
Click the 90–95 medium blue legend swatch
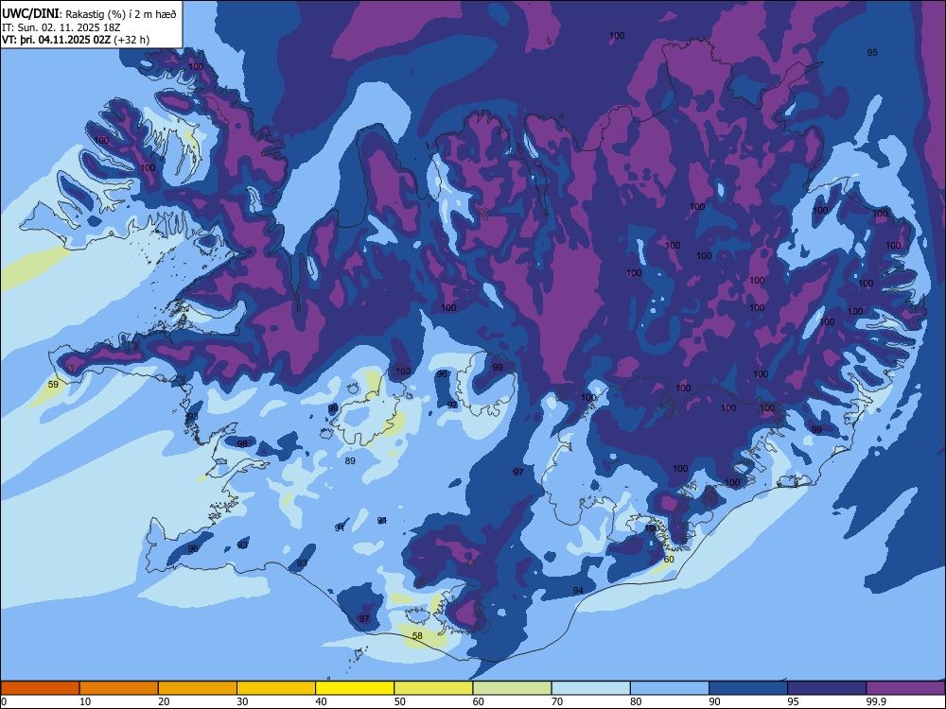748,688
